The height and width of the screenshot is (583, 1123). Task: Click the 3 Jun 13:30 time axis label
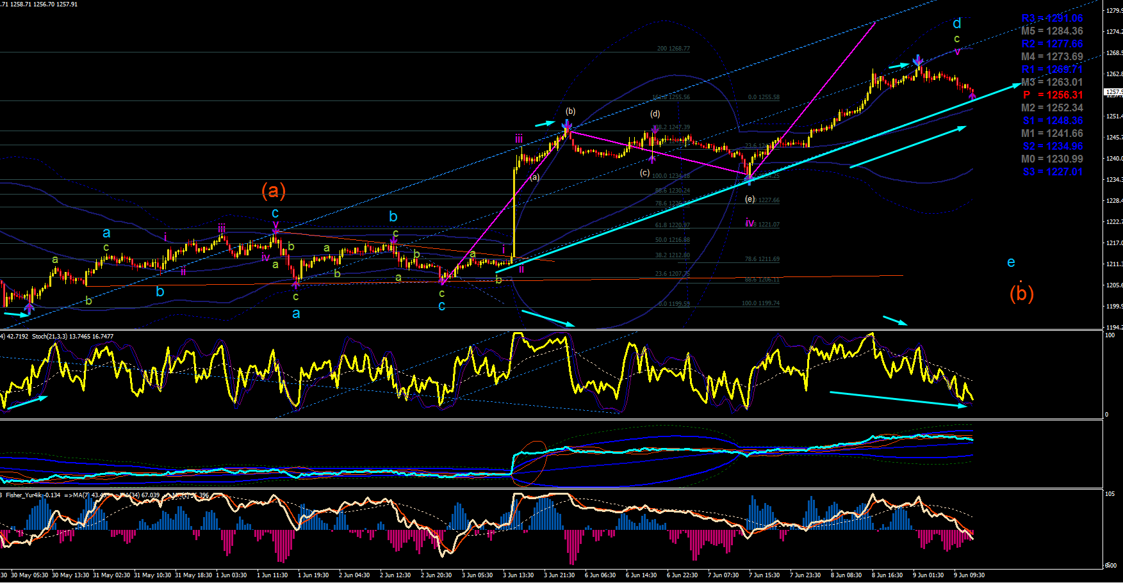pos(518,575)
